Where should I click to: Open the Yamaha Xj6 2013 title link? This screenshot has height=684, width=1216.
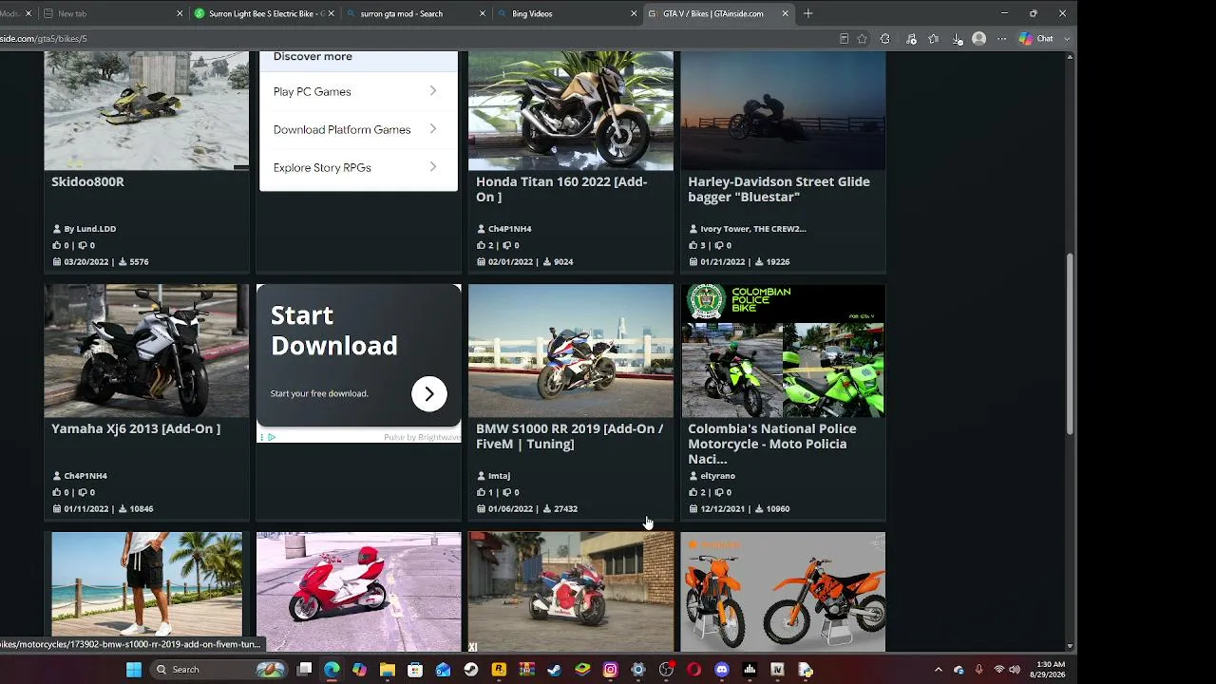[x=136, y=428]
